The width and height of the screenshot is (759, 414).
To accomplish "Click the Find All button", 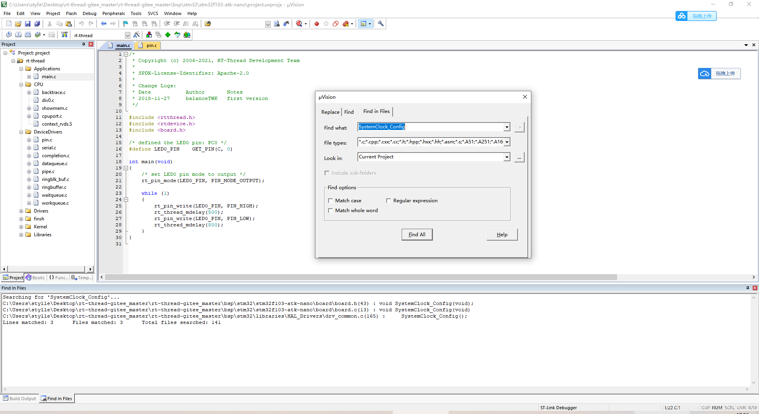I will tap(417, 235).
